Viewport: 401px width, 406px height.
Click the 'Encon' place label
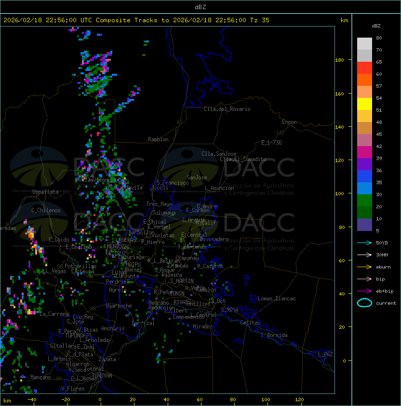point(289,122)
